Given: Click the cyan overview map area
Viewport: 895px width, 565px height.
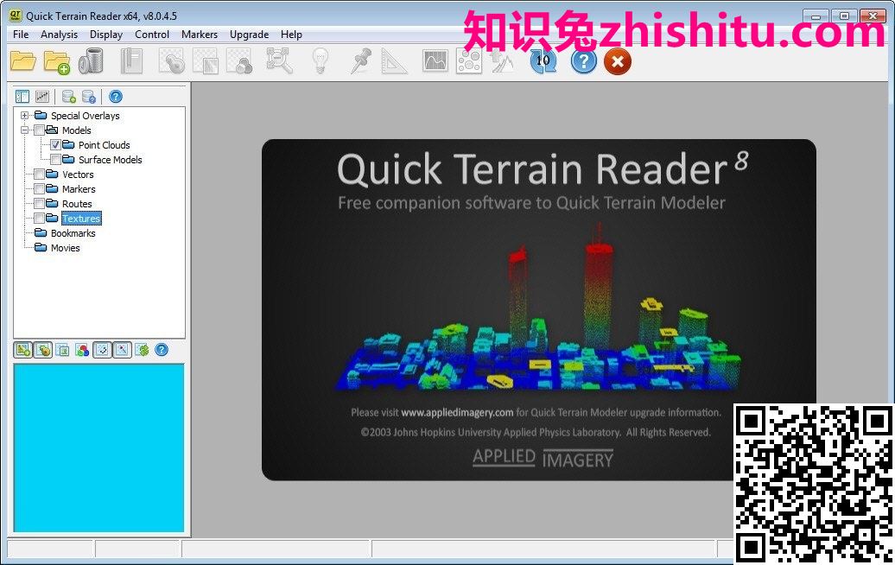Looking at the screenshot, I should [x=98, y=448].
